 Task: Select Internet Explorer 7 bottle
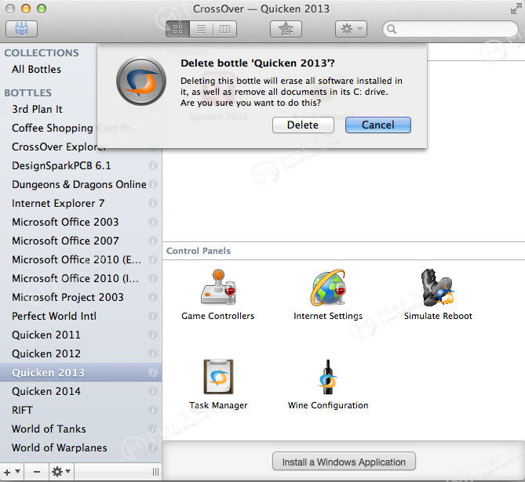pos(81,203)
